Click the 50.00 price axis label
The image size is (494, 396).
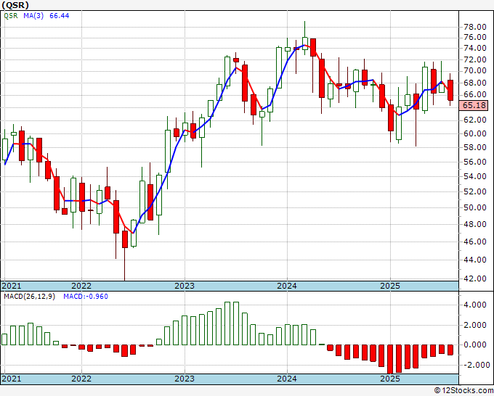click(x=475, y=207)
